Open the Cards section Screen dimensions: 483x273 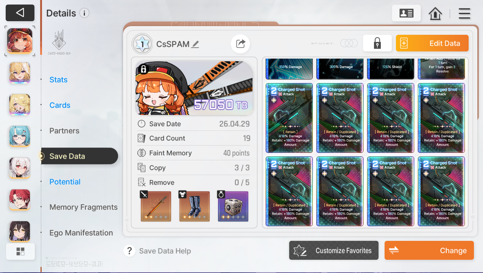tap(60, 105)
